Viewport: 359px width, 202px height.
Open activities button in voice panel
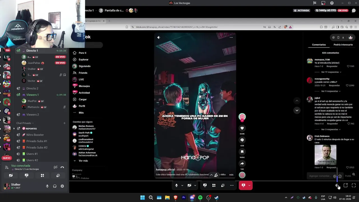[42, 175]
